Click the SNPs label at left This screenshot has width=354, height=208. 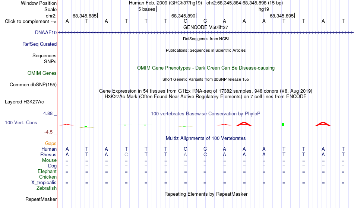(50, 62)
